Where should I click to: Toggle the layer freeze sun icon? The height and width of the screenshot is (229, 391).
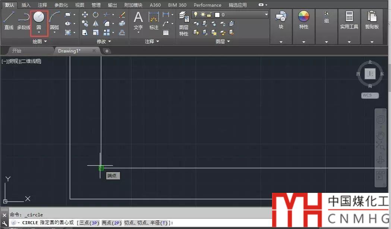[203, 15]
